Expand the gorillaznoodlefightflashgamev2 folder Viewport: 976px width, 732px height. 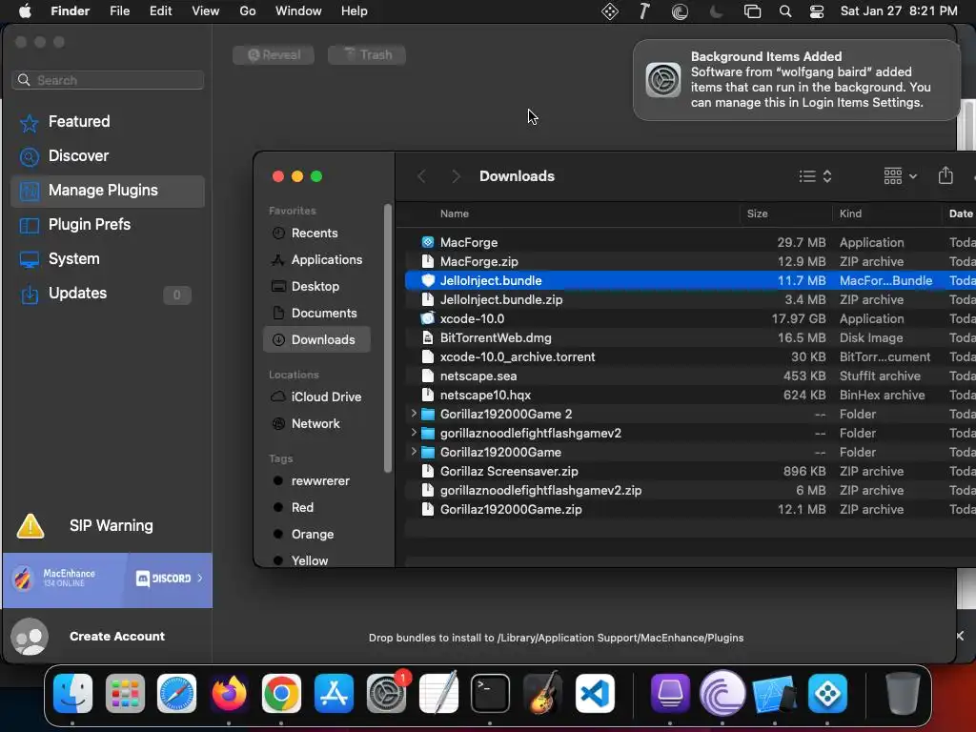414,433
